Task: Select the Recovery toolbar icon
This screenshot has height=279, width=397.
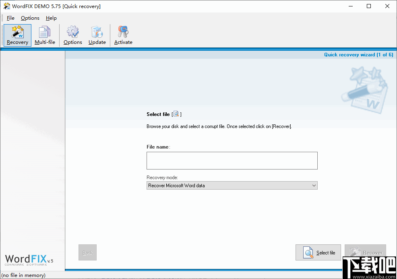Action: 17,35
